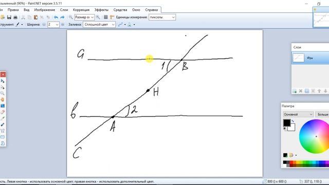
Task: Delete layer using X icon in Layers panel
Action: tap(301, 91)
